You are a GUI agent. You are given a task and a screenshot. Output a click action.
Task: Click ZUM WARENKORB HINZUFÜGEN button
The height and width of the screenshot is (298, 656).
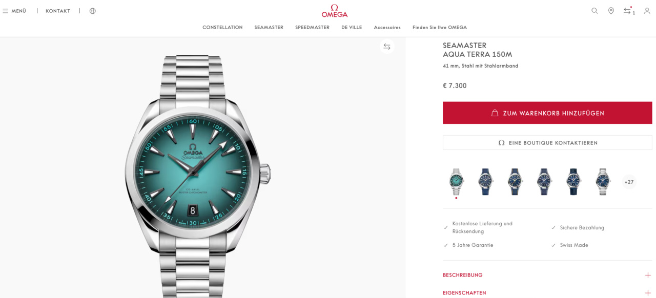click(x=547, y=113)
